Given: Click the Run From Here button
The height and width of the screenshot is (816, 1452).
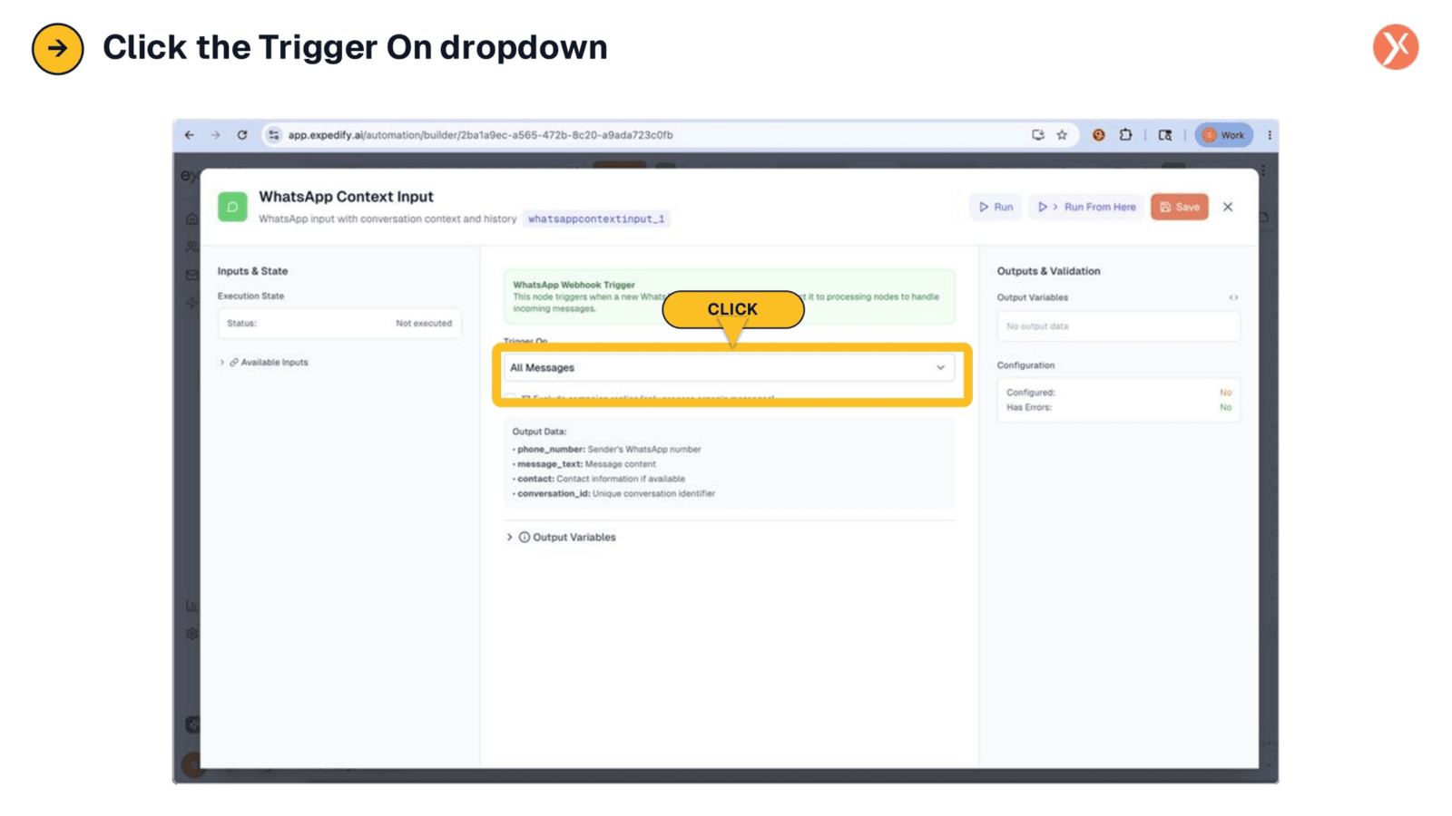Looking at the screenshot, I should click(1086, 207).
